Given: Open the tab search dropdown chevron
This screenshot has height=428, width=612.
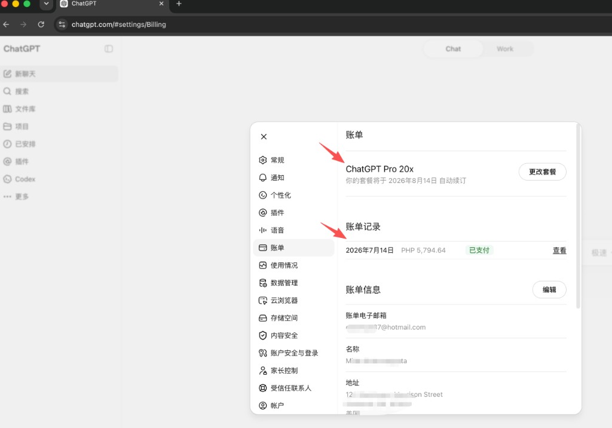Looking at the screenshot, I should tap(46, 4).
